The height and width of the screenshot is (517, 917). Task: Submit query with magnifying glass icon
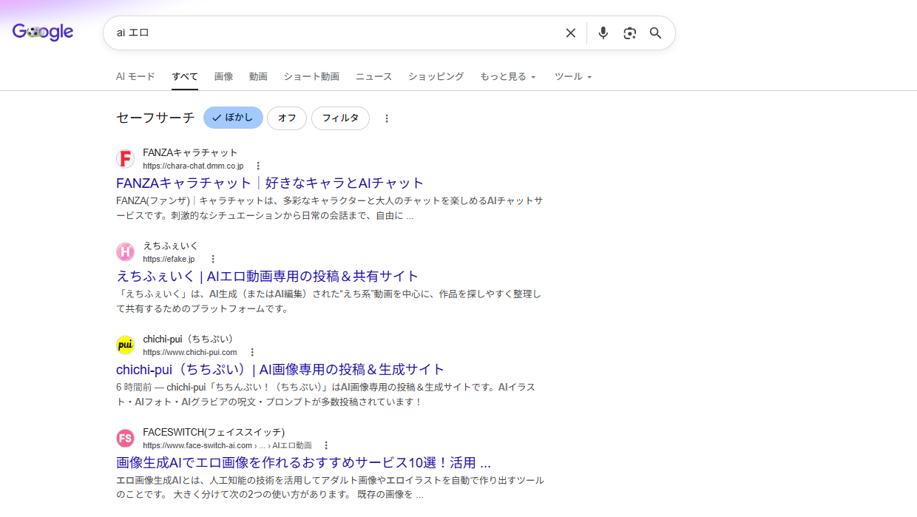655,33
